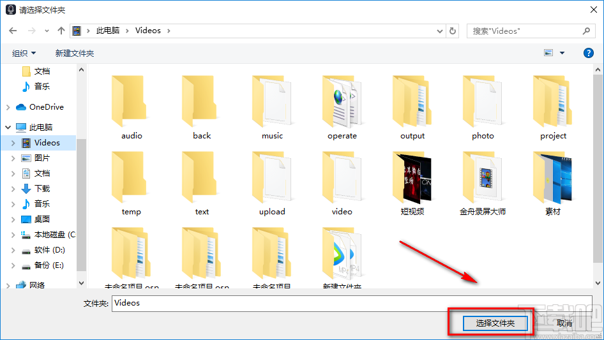This screenshot has width=604, height=340.
Task: Open help with the question mark icon
Action: (x=588, y=53)
